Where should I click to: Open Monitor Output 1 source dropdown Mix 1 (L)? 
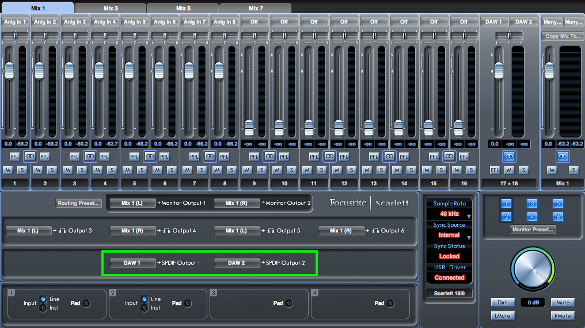132,203
